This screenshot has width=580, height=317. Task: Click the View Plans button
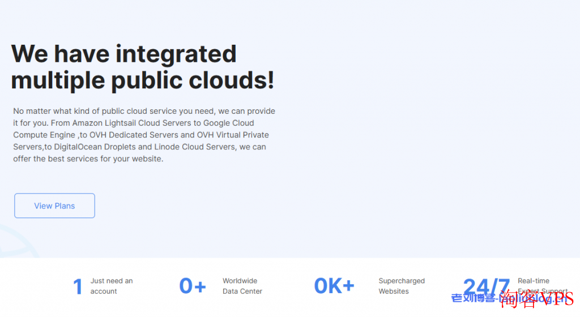[54, 205]
